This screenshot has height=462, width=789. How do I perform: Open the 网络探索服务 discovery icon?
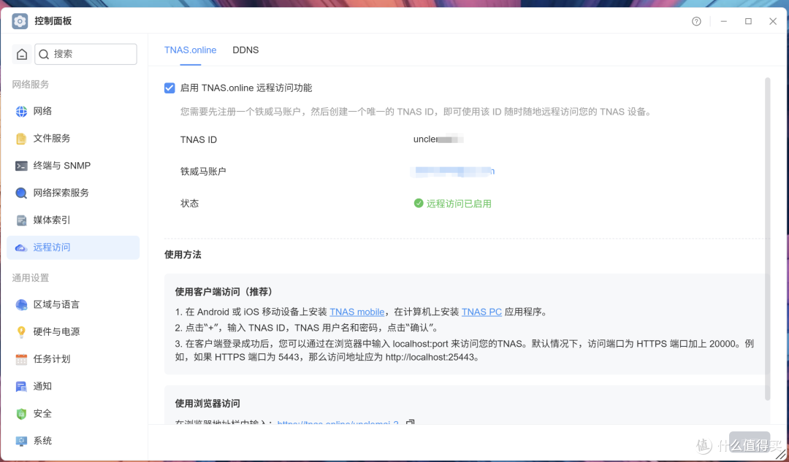click(x=21, y=193)
